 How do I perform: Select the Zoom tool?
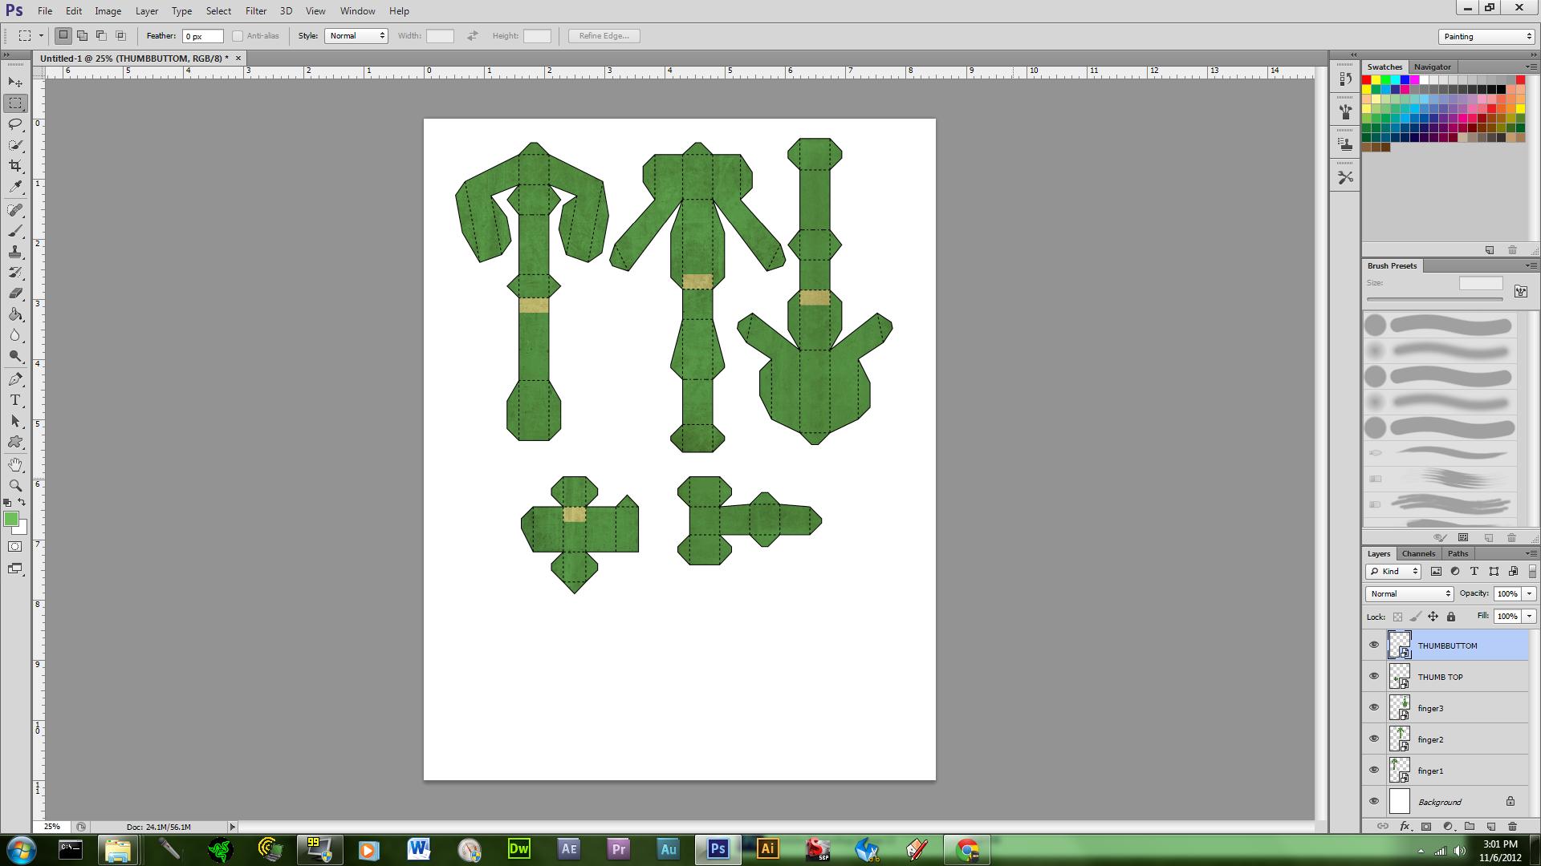[x=15, y=486]
